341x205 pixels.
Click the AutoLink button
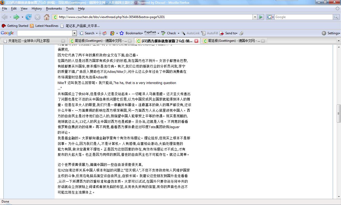click(190, 33)
